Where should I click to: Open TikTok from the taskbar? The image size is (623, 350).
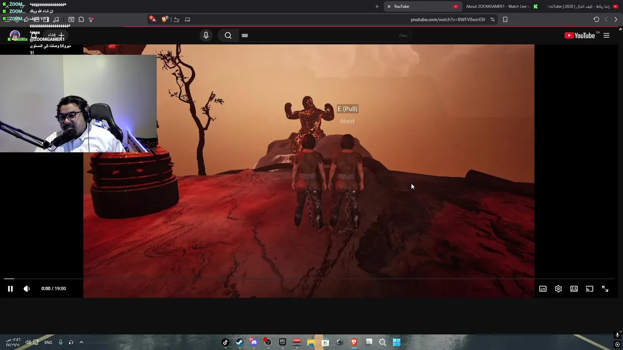[225, 342]
